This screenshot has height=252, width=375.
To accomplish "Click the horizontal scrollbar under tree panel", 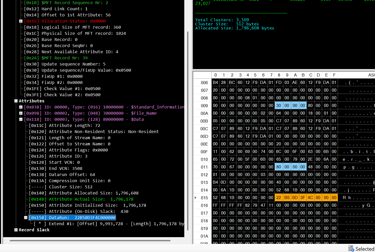I will tap(90, 240).
